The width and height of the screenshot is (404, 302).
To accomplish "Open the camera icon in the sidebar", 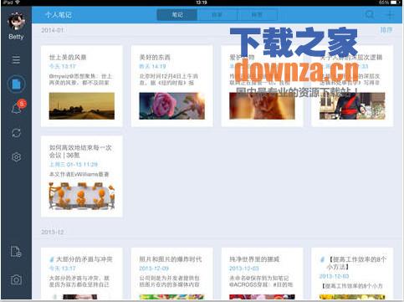I will click(16, 279).
